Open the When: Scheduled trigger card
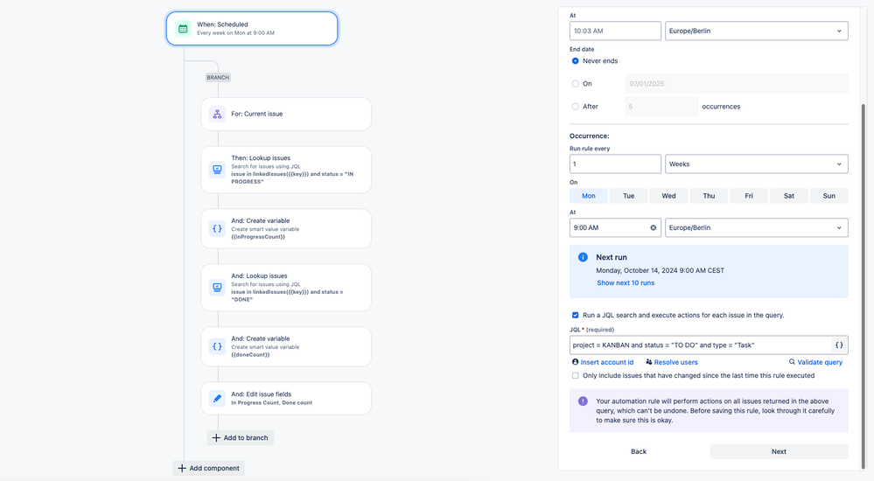Image resolution: width=874 pixels, height=481 pixels. (x=252, y=29)
